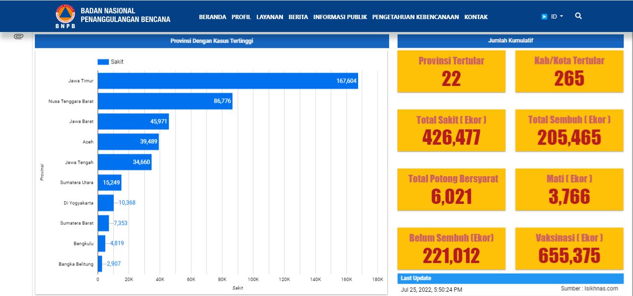Click the '180K' x-axis tick label

(x=378, y=279)
